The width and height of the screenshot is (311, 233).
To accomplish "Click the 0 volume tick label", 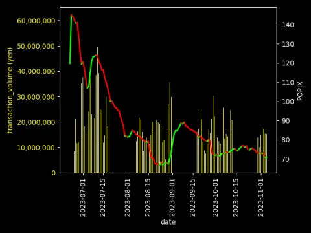I will 54,173.
